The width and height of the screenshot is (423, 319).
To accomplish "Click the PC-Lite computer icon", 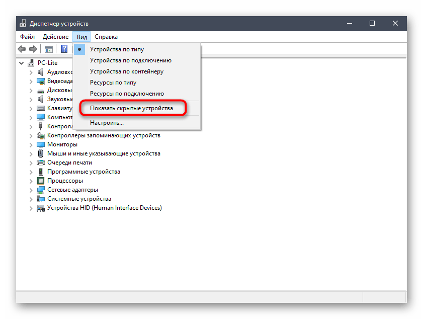I will [x=30, y=62].
